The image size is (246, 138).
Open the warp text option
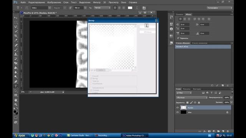pos(137,8)
